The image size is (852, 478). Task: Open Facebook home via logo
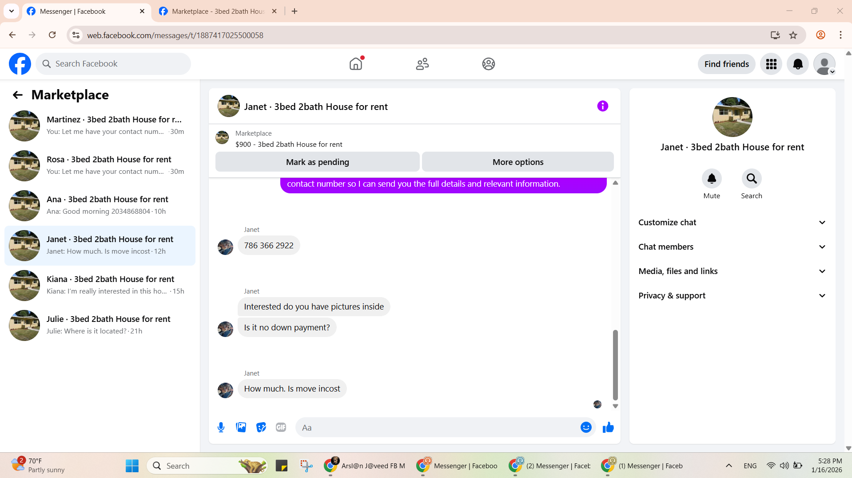click(x=20, y=64)
